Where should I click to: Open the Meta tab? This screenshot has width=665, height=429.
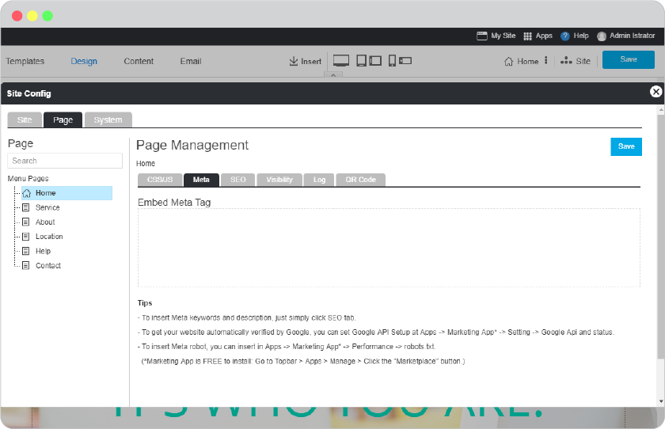pos(201,180)
